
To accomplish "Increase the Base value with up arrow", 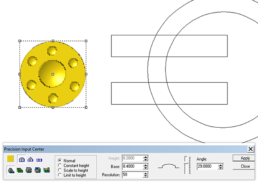I will [145, 165].
